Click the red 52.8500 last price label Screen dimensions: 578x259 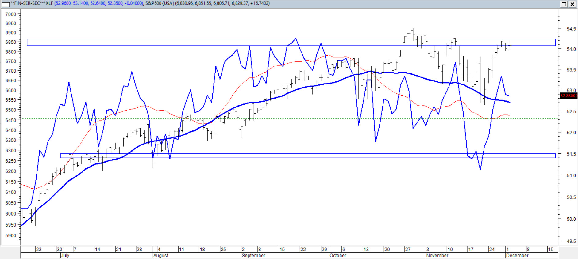pyautogui.click(x=568, y=96)
